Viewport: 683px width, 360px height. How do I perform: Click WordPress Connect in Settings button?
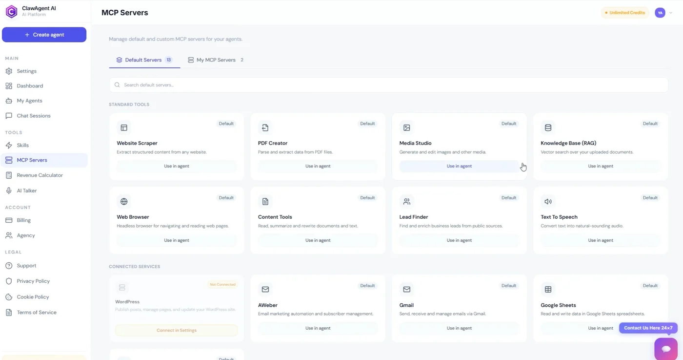click(177, 330)
